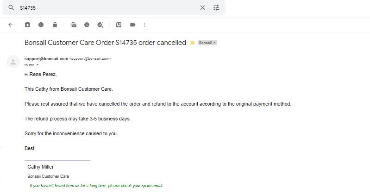Go back to the search results list

(x=10, y=25)
